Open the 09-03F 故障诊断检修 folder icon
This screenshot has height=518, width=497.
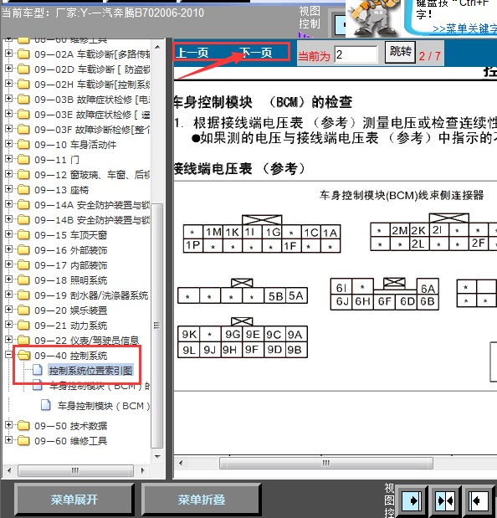click(23, 129)
